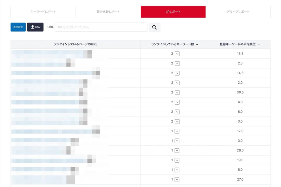Focus the URL input field
This screenshot has width=281, height=187.
[101, 27]
